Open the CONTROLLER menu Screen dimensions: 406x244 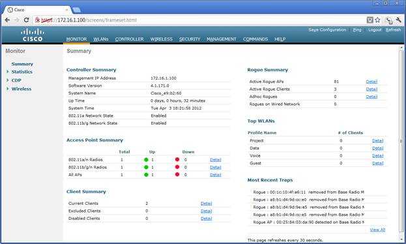pyautogui.click(x=129, y=39)
